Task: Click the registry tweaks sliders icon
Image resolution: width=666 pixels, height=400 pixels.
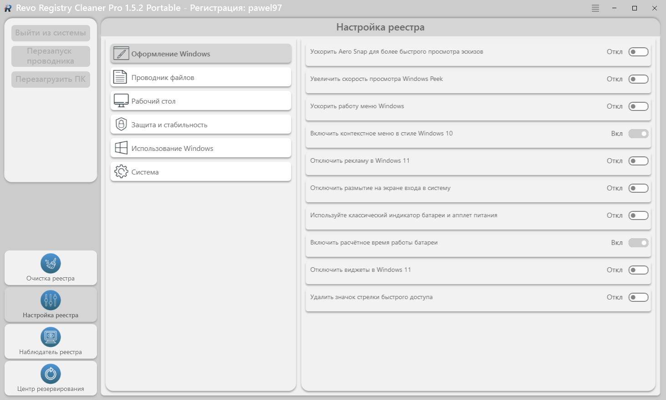Action: click(51, 300)
